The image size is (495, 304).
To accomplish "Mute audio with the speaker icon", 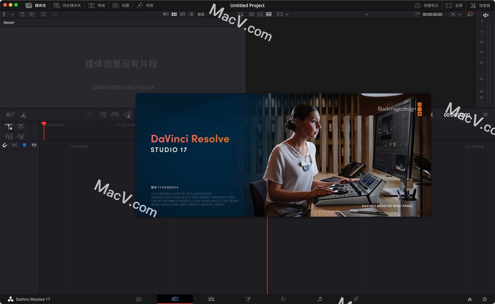I will [x=485, y=15].
